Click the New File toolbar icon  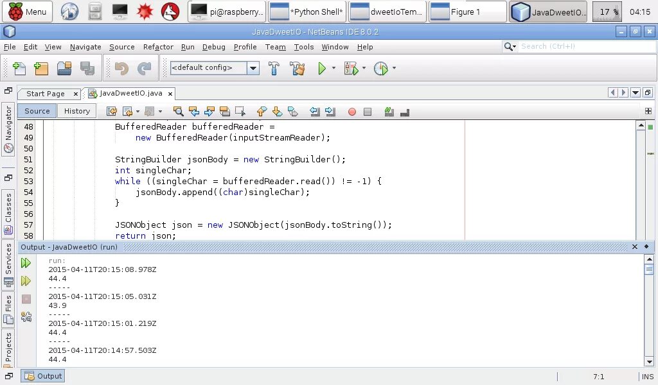[19, 68]
